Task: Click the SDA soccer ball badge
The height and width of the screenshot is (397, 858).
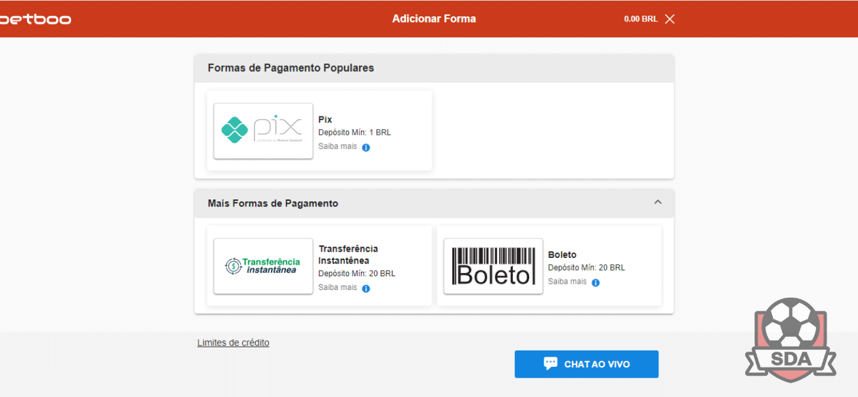Action: click(791, 340)
